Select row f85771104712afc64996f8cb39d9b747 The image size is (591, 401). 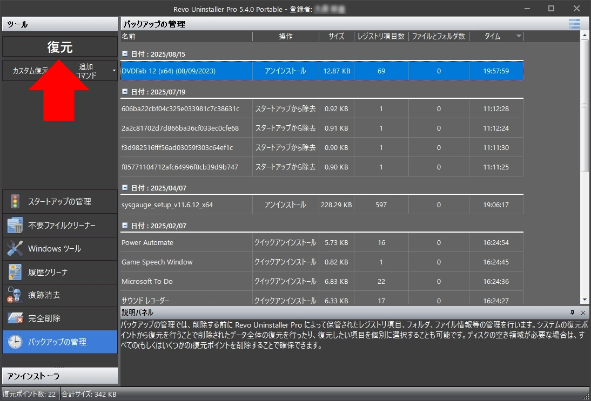point(322,167)
